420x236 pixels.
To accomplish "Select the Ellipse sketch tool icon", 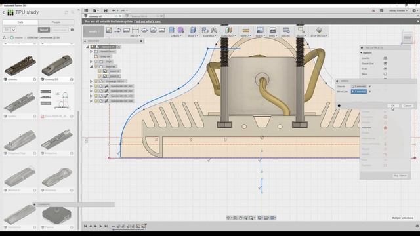I will [144, 30].
